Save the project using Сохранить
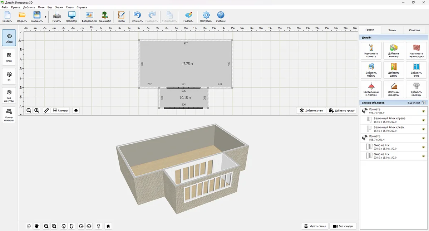Image resolution: width=429 pixels, height=231 pixels. (x=37, y=16)
